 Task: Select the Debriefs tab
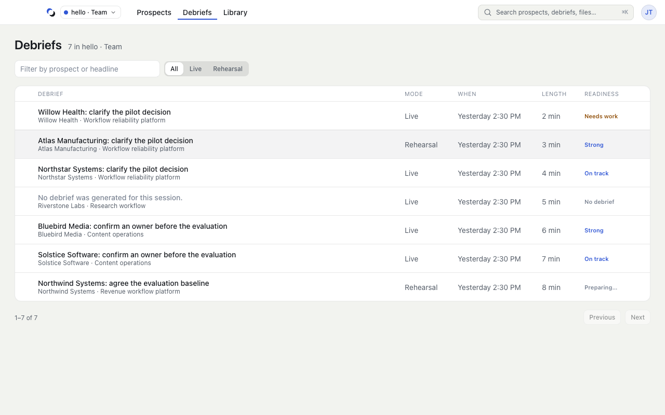(197, 12)
